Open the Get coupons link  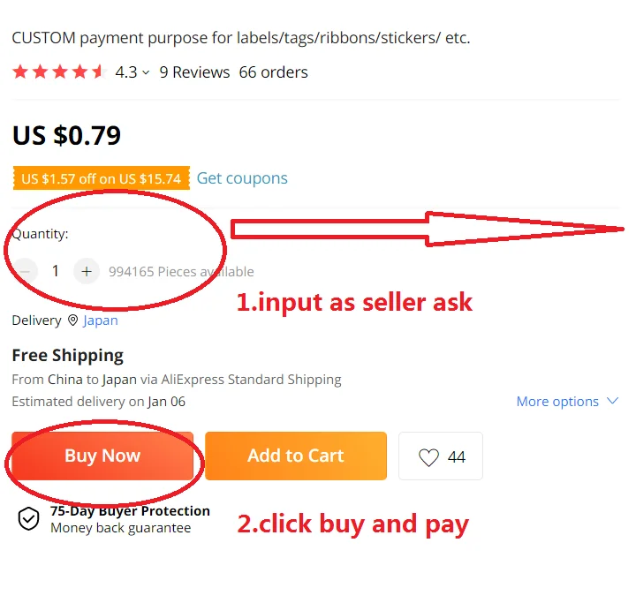pos(242,178)
